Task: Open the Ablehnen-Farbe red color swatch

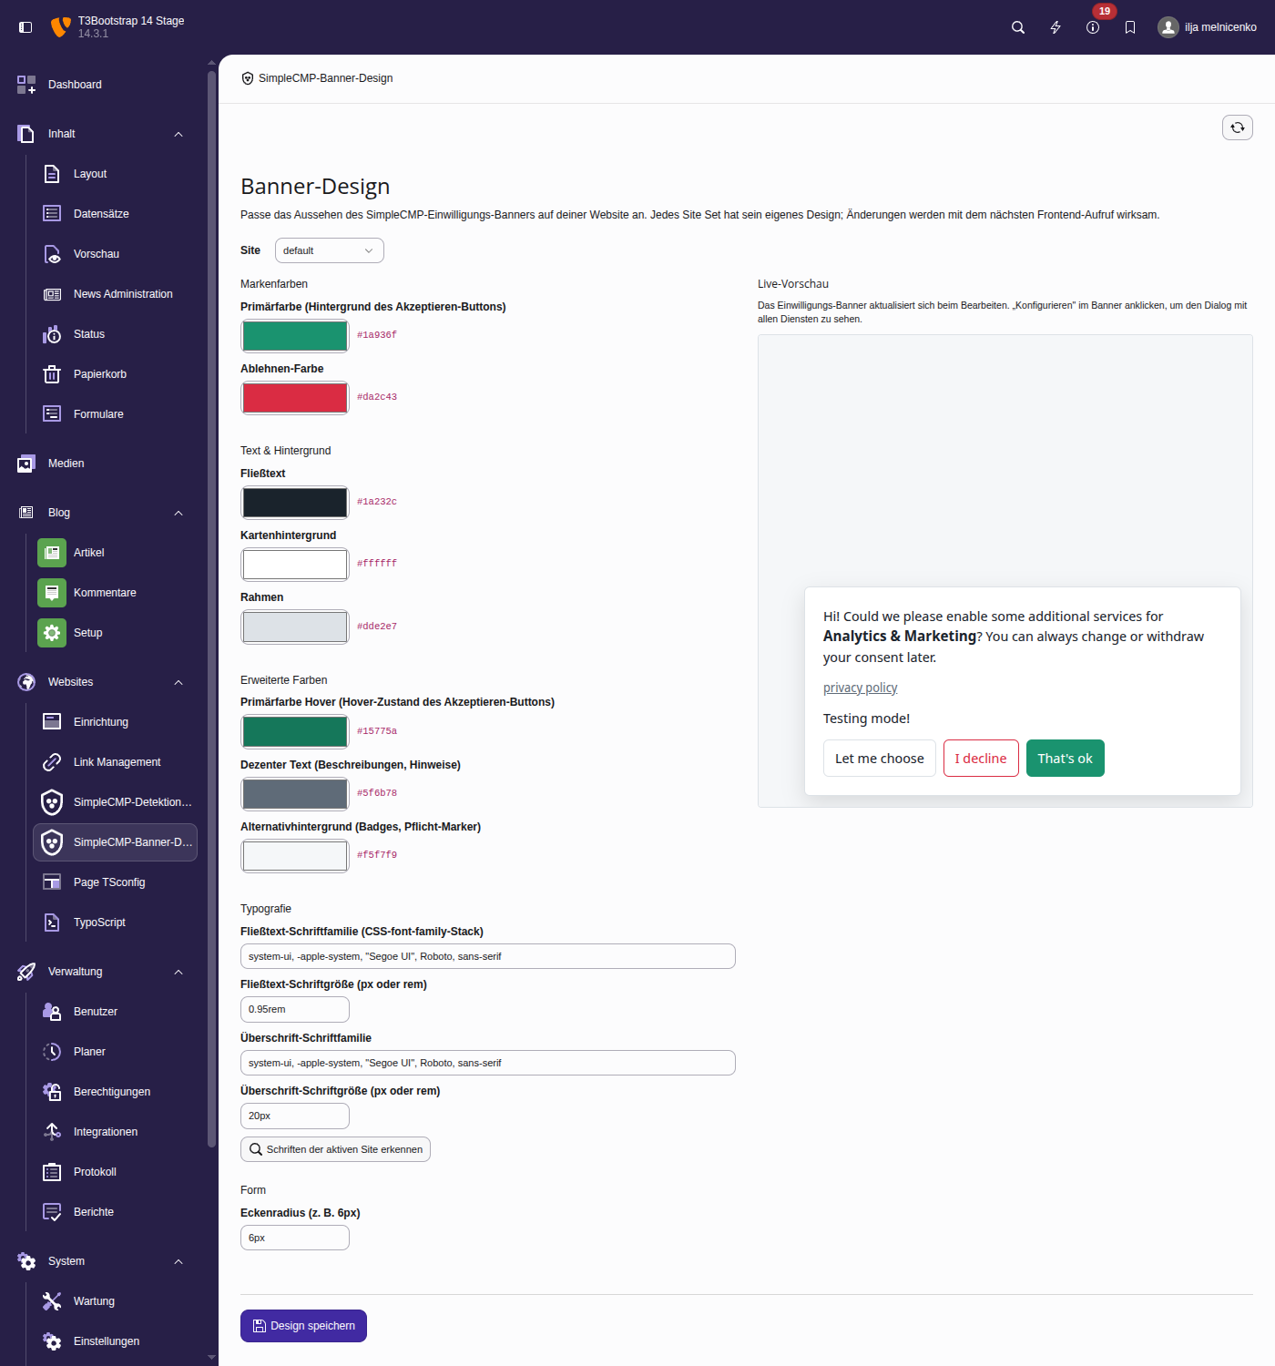Action: click(x=295, y=397)
